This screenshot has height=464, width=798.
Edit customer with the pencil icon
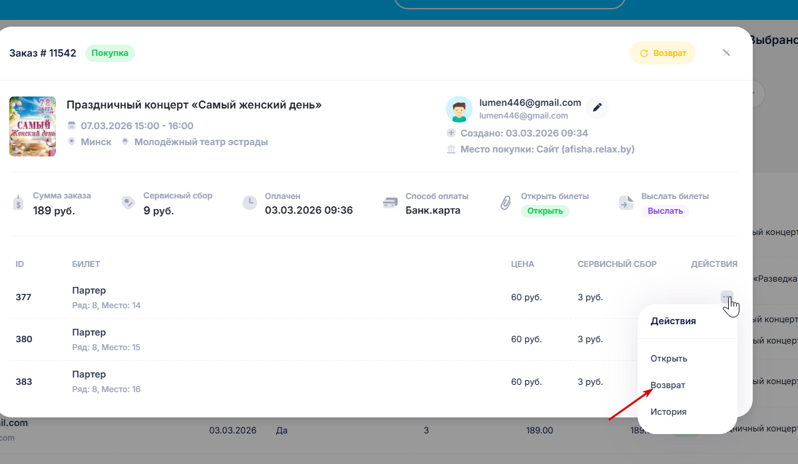[x=597, y=107]
